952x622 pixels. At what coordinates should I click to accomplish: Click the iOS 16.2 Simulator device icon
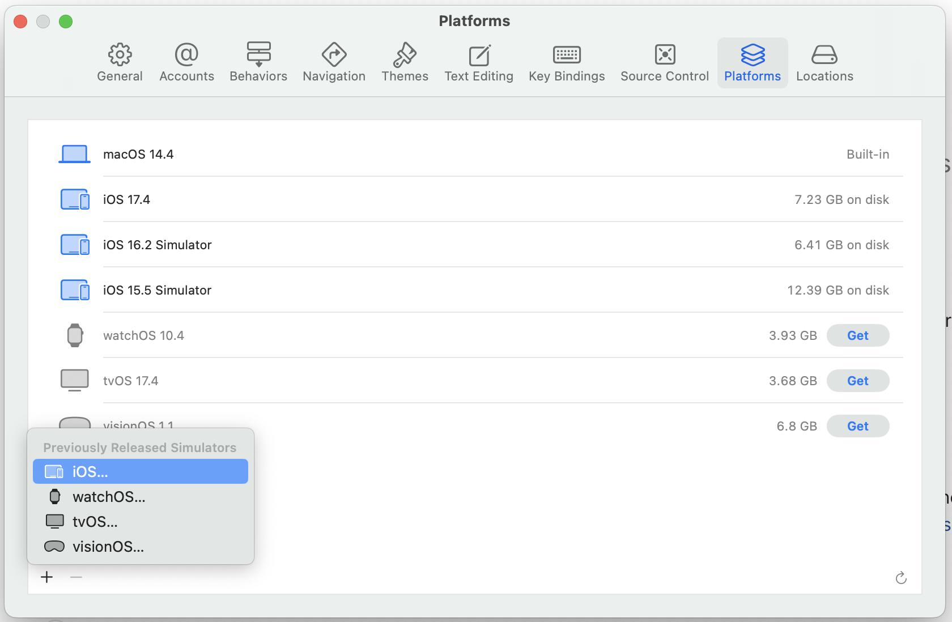coord(75,245)
